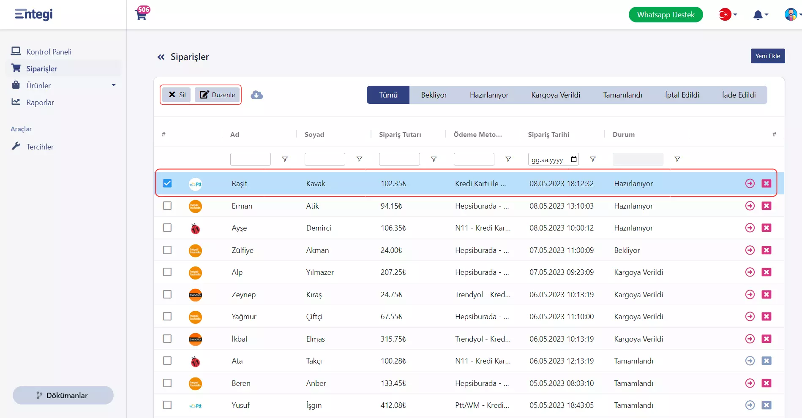
Task: Click the Soyad column filter funnel icon
Action: [x=359, y=159]
